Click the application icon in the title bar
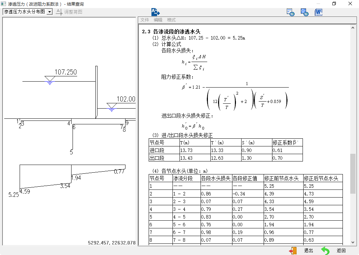 click(x=3, y=4)
